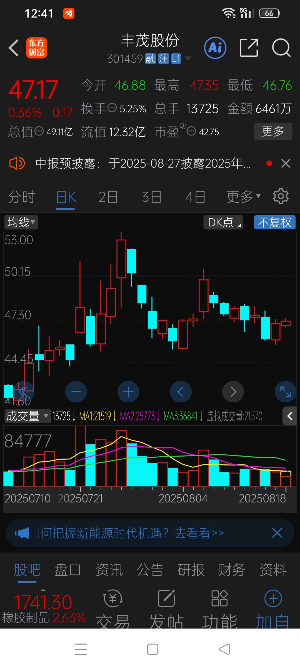Tap the 更多 quote details button
The width and height of the screenshot is (300, 670).
pos(273,131)
